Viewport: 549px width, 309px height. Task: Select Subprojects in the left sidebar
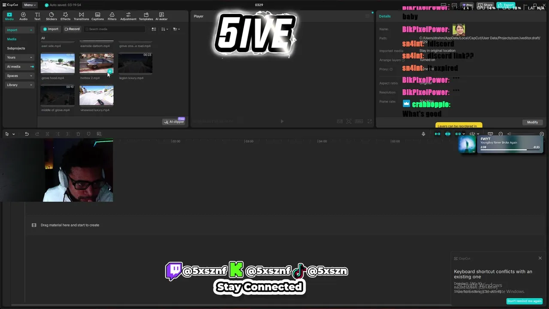point(16,48)
